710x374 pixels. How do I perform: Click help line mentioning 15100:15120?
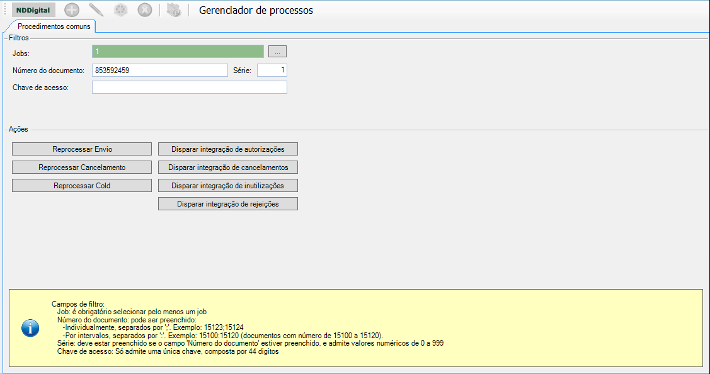223,336
